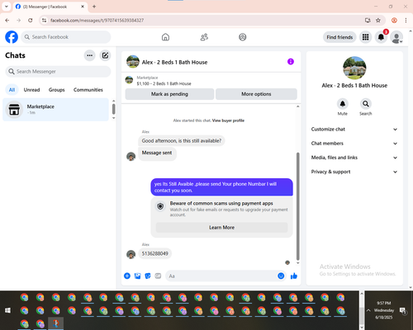Click Find friends button
413x330 pixels.
pos(339,37)
